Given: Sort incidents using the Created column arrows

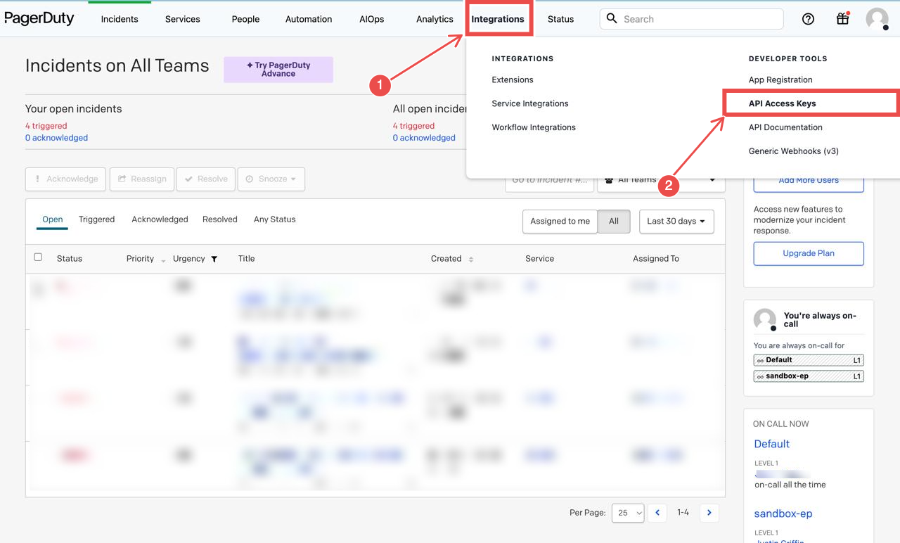Looking at the screenshot, I should pyautogui.click(x=471, y=259).
